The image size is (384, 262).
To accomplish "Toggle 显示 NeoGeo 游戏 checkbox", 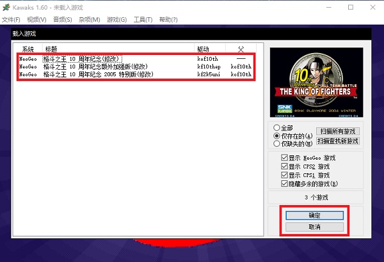I will coord(285,157).
